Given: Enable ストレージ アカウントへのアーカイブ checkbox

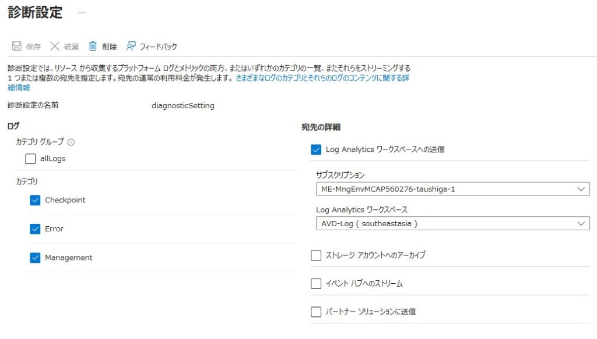Looking at the screenshot, I should coord(316,255).
